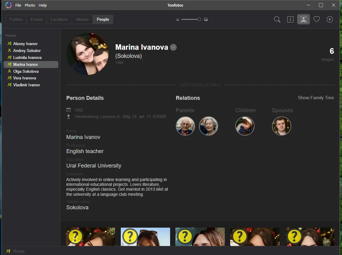Open the Photo menu
The image size is (342, 255).
[x=30, y=5]
